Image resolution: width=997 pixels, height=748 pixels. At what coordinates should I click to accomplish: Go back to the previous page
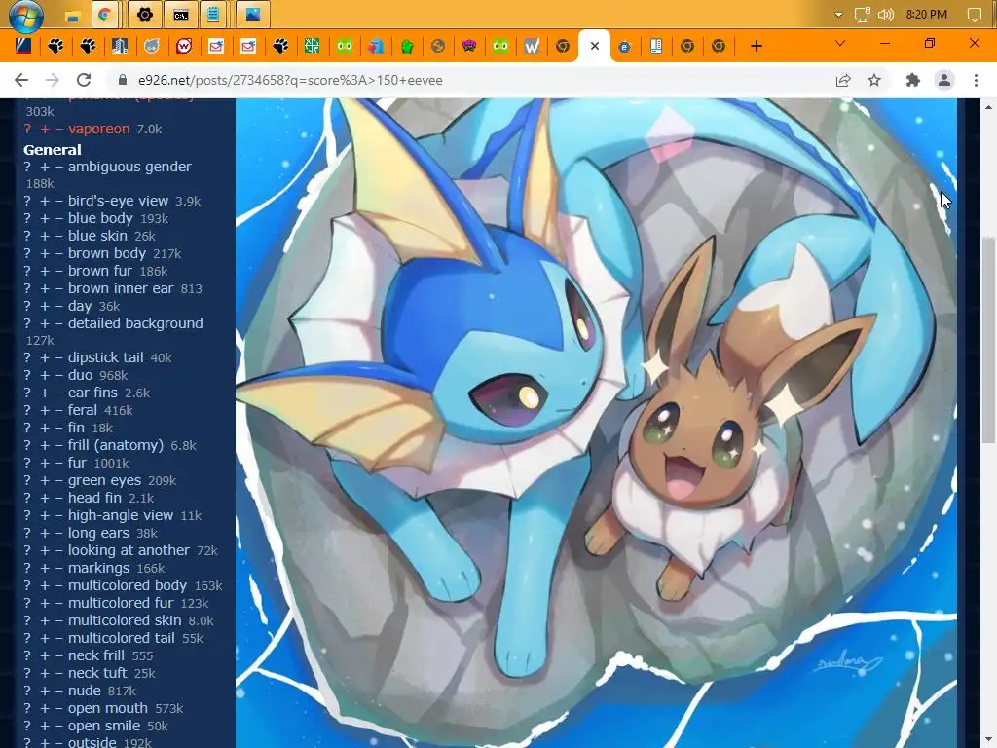point(21,80)
